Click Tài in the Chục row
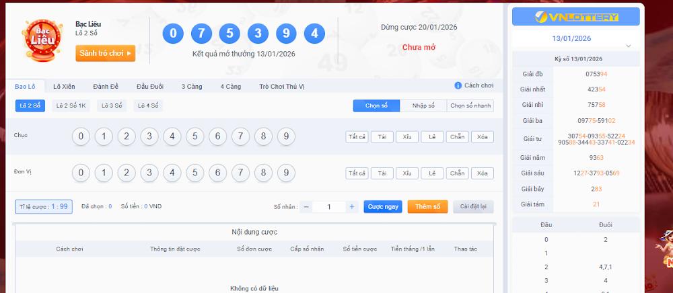This screenshot has height=293, width=673. pyautogui.click(x=382, y=137)
